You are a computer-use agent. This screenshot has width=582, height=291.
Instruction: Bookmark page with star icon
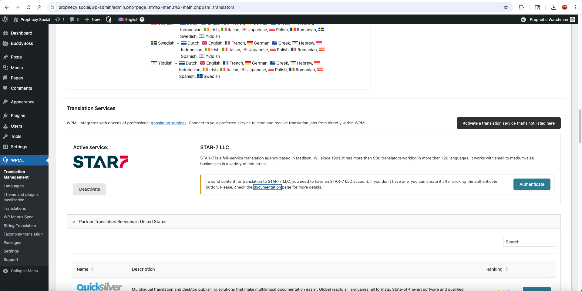(506, 7)
